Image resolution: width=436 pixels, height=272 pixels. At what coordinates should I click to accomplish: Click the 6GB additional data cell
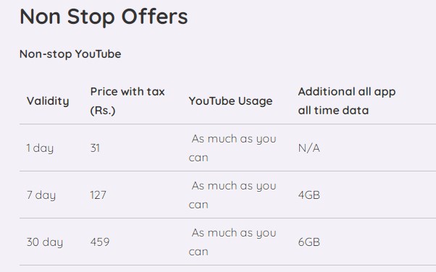tap(309, 242)
